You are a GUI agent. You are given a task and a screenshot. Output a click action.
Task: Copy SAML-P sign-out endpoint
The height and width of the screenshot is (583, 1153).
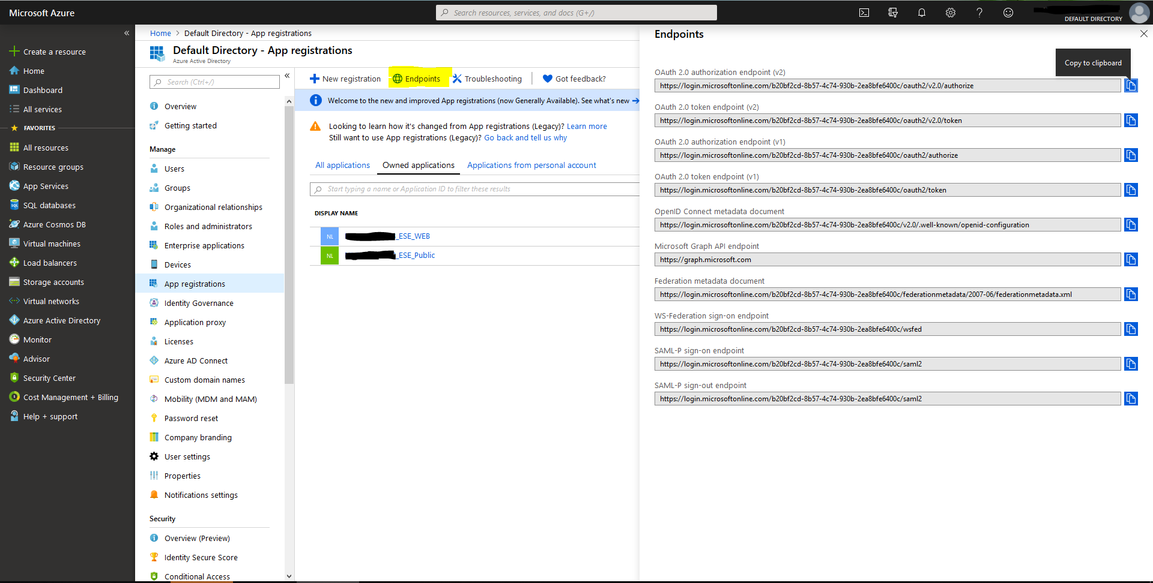[x=1131, y=399]
